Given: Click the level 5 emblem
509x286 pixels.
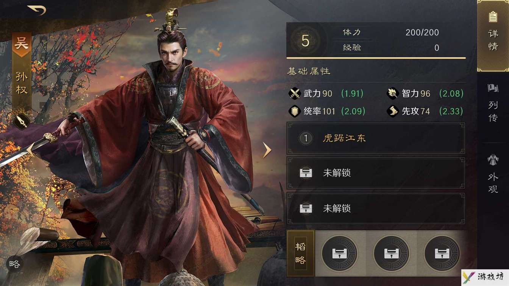Looking at the screenshot, I should pos(305,40).
